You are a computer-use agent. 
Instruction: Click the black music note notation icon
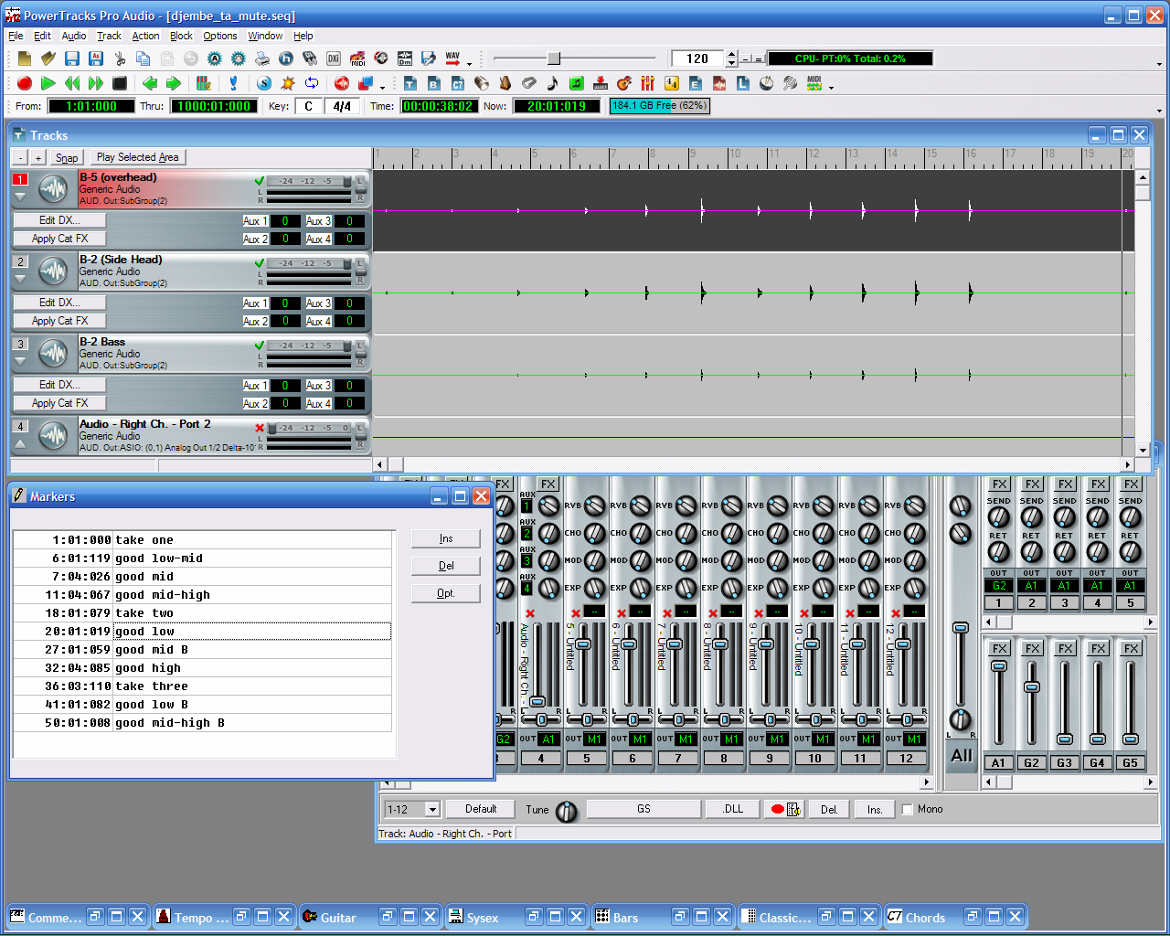coord(552,83)
